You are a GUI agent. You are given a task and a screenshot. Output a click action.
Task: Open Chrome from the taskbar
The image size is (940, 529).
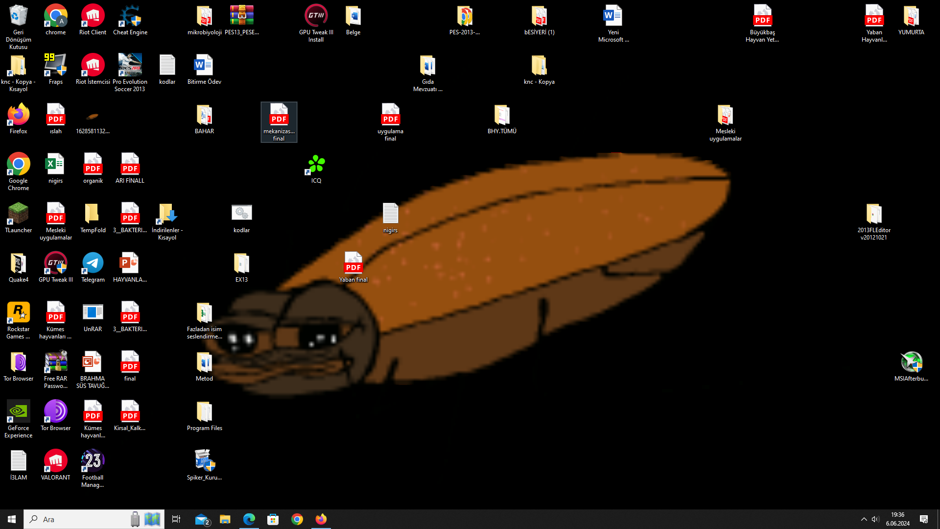pos(297,519)
